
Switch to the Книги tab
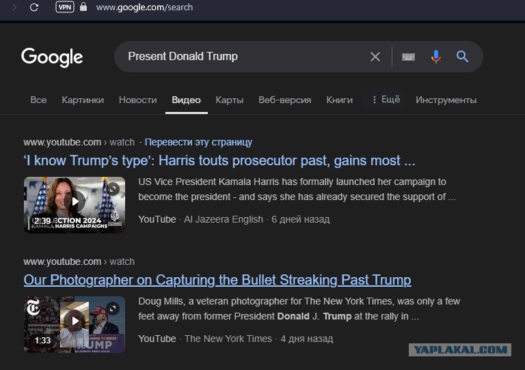coord(339,100)
